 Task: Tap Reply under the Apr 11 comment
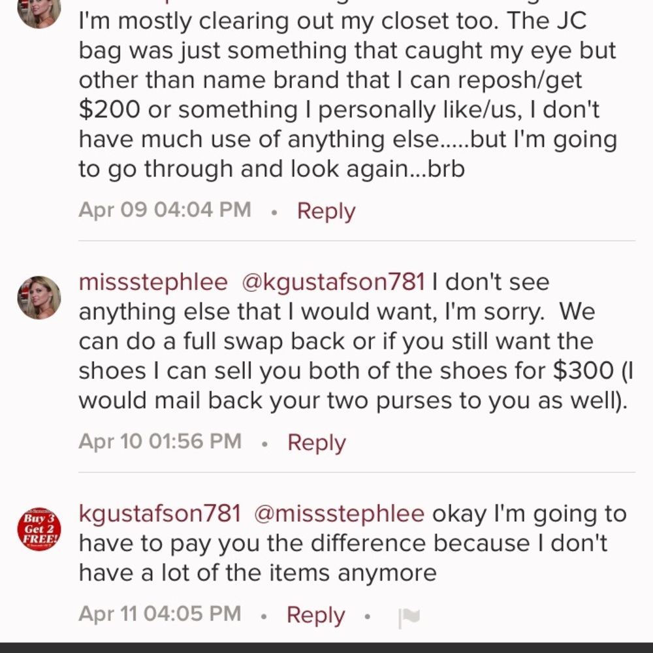(315, 614)
